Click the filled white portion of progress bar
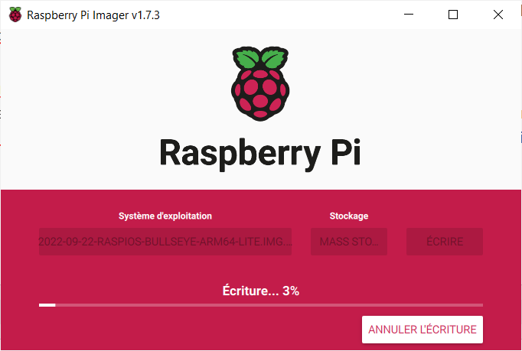 [x=47, y=305]
